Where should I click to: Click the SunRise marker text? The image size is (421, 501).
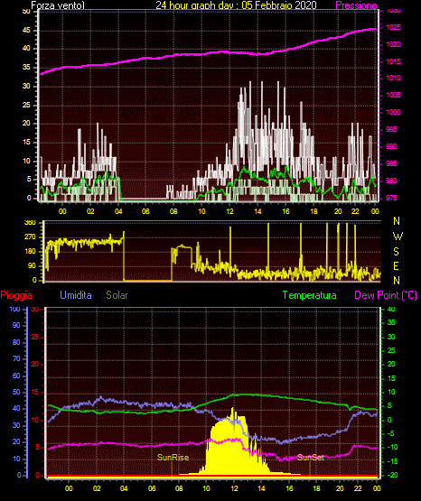(x=173, y=458)
